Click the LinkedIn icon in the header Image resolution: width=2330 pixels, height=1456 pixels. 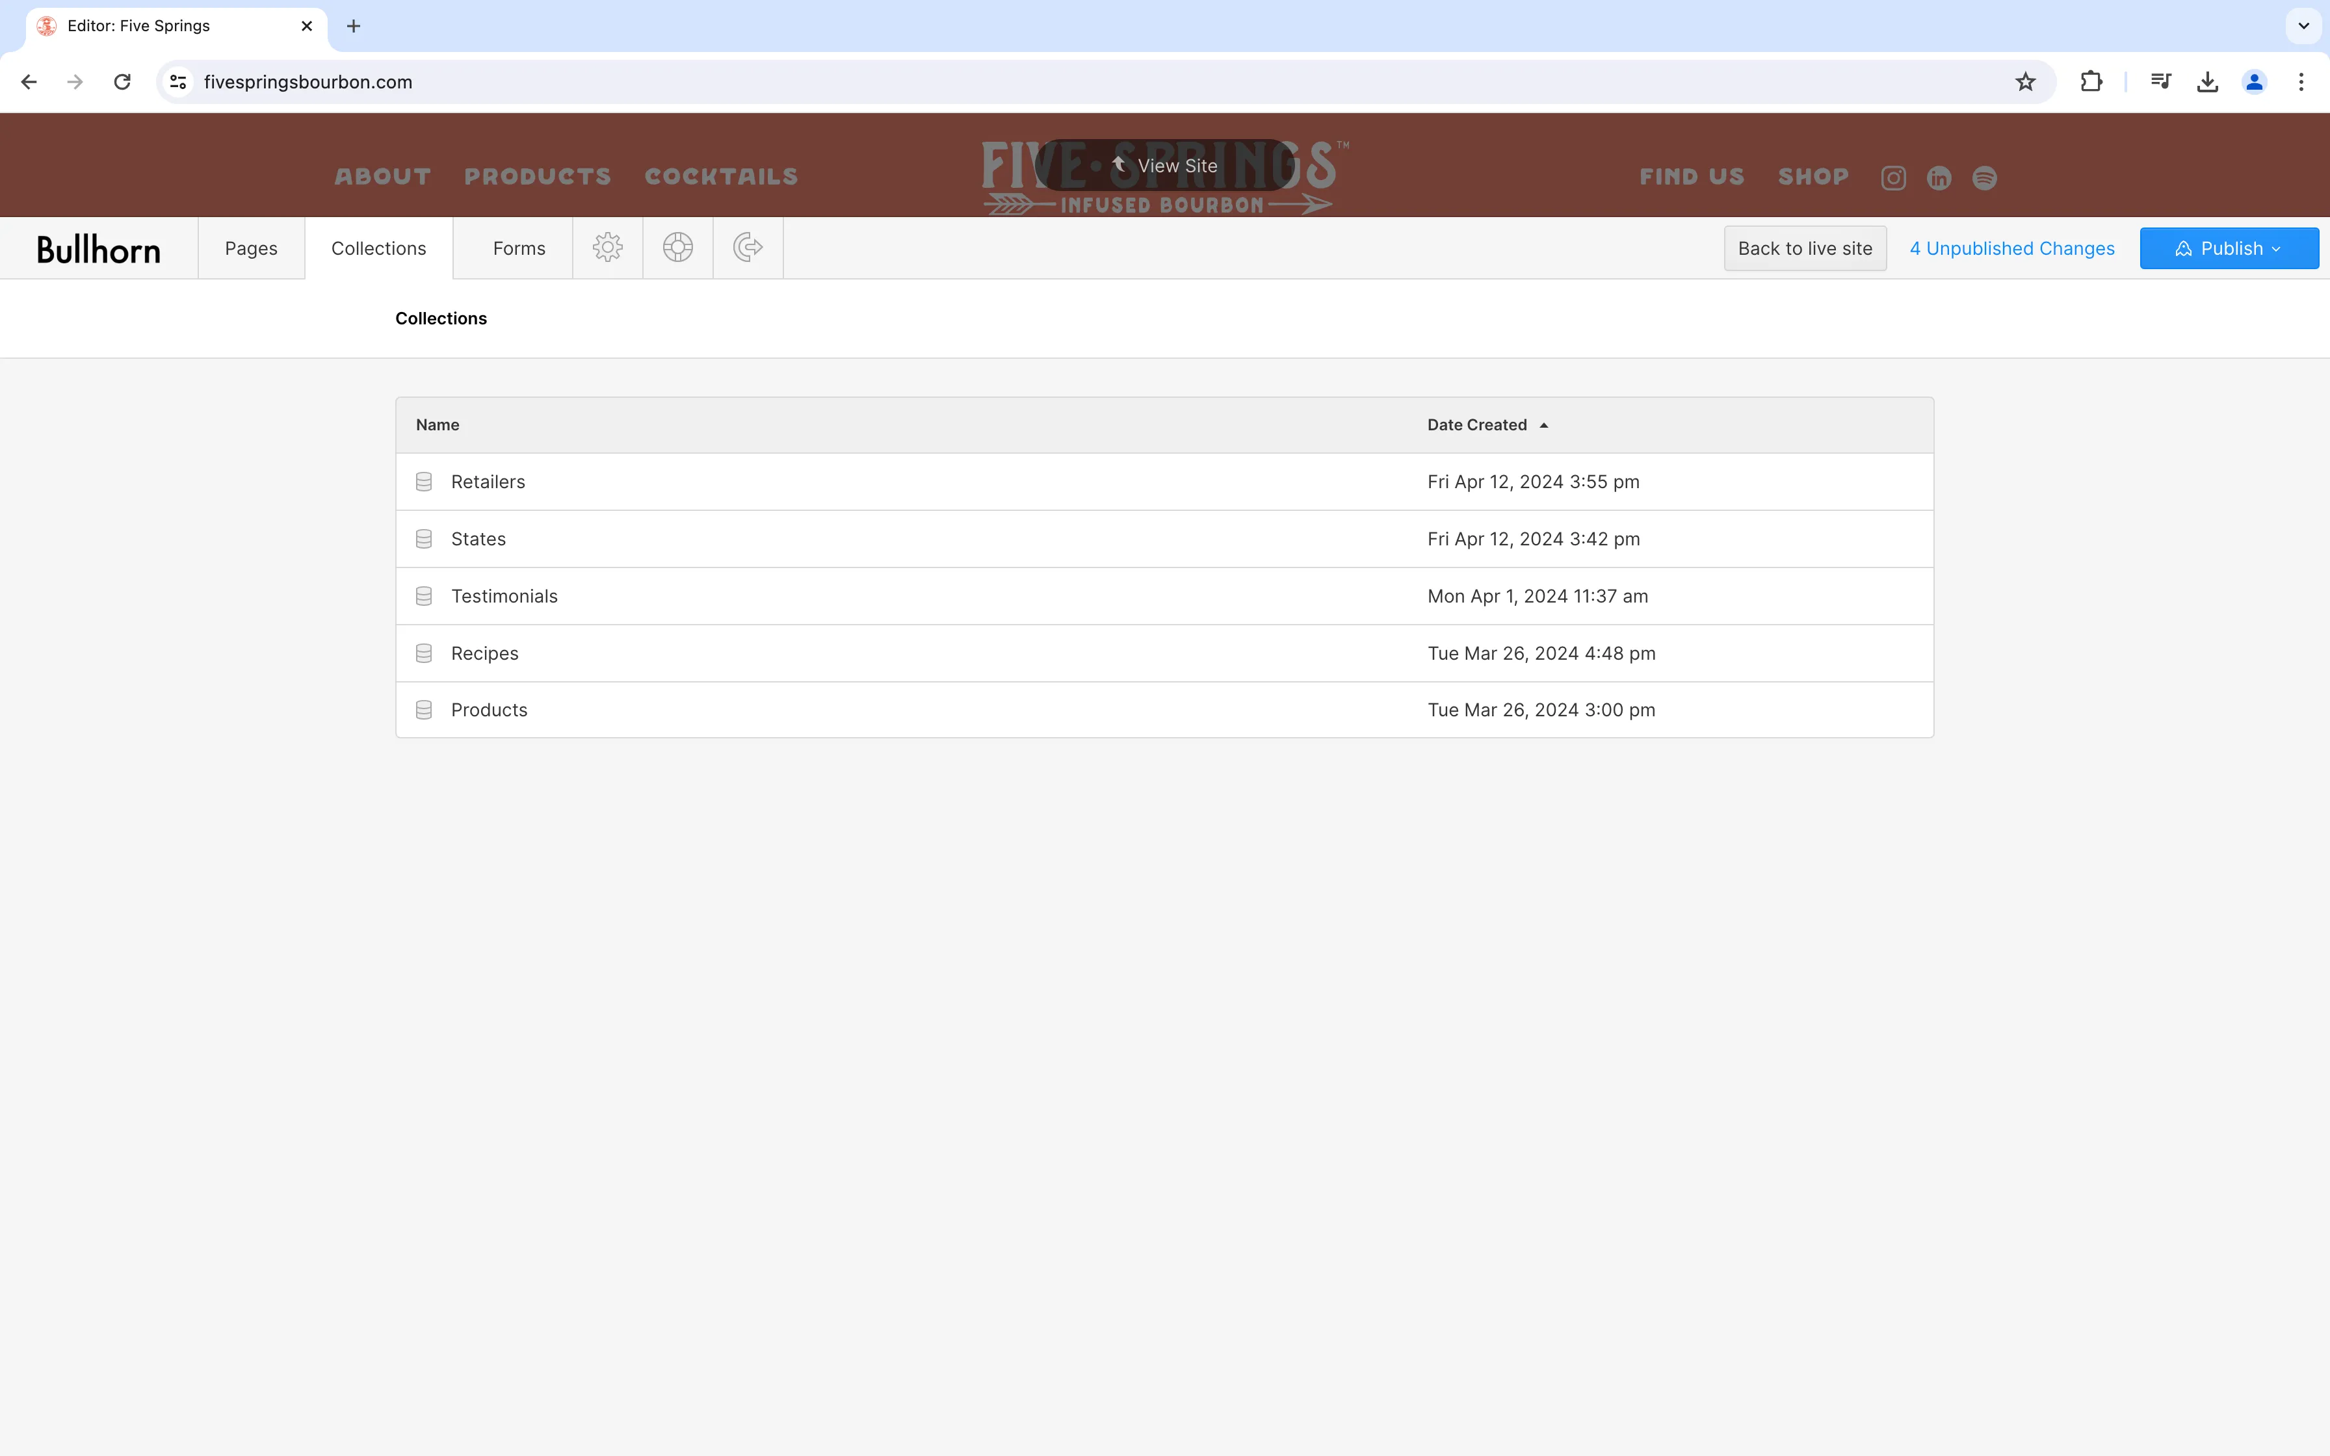pyautogui.click(x=1938, y=177)
